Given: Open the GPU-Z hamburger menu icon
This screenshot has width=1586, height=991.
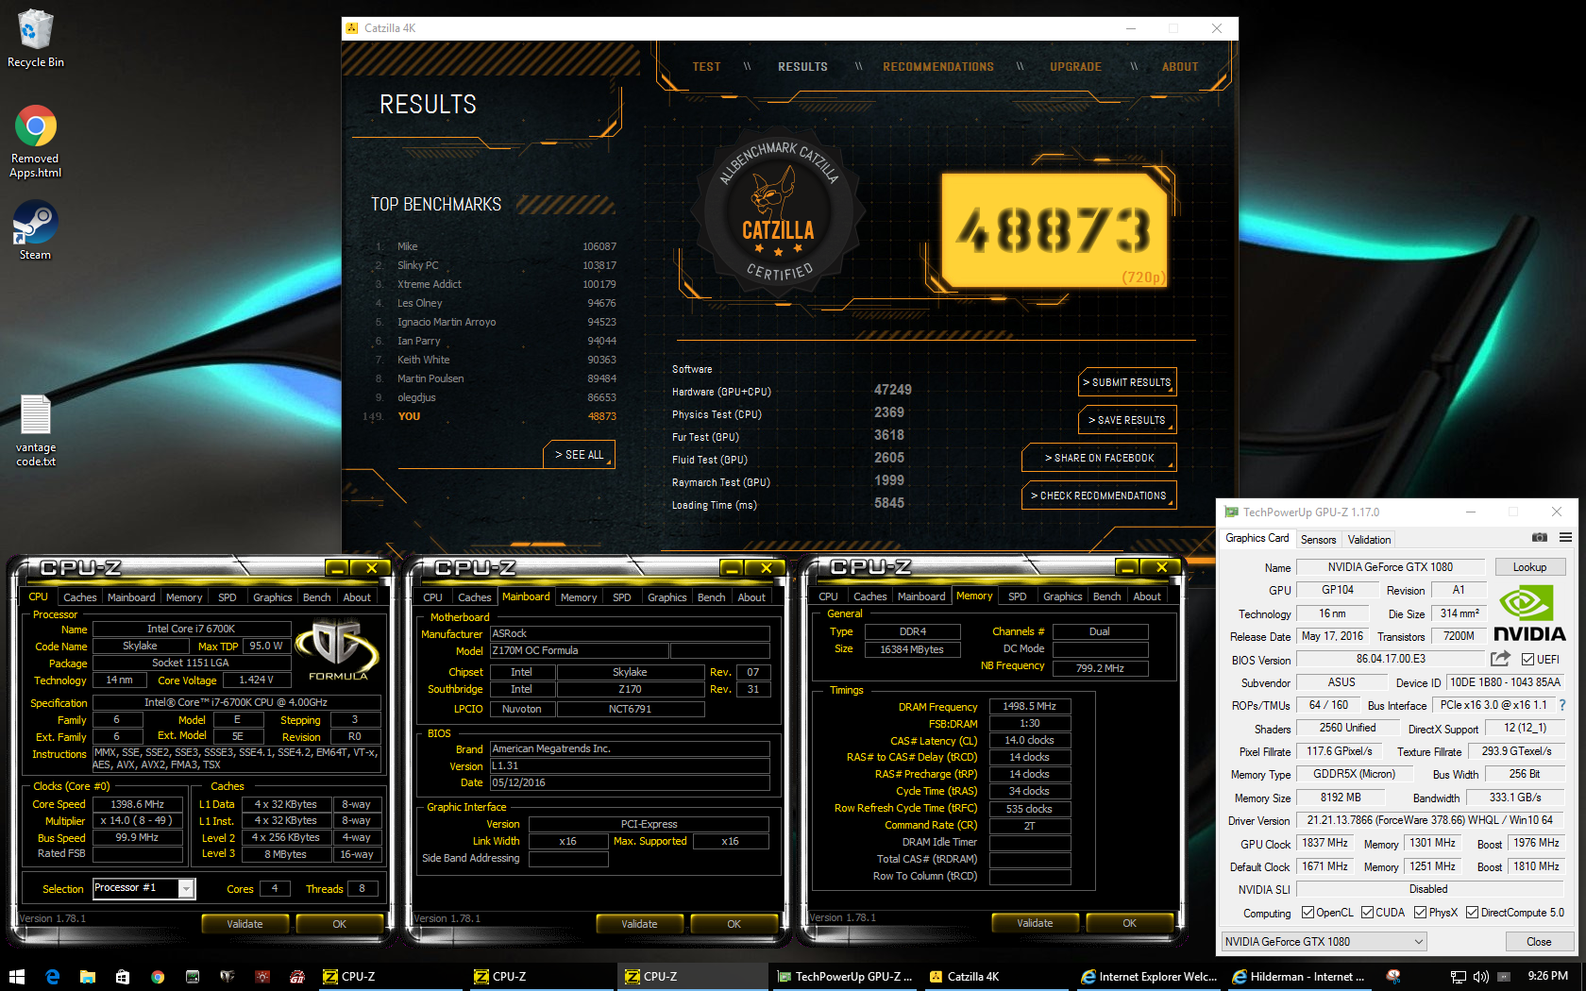Looking at the screenshot, I should click(1565, 537).
